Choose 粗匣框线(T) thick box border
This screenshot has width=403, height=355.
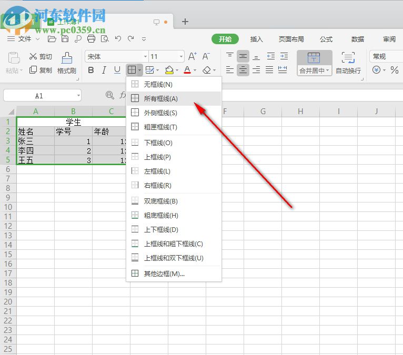coord(174,127)
